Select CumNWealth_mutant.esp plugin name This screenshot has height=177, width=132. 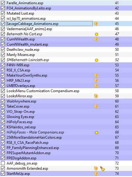tap(27, 44)
